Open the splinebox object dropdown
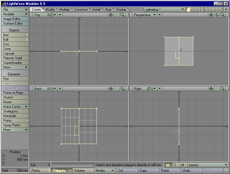This screenshot has width=230, height=174. click(x=165, y=10)
